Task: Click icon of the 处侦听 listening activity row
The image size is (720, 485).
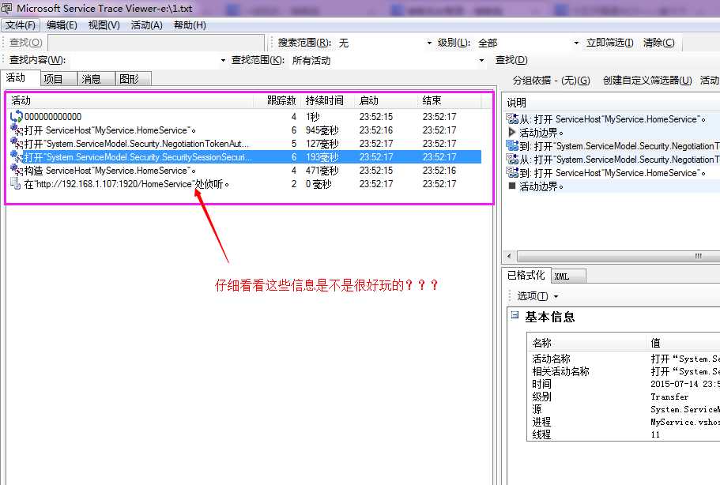Action: [x=16, y=183]
